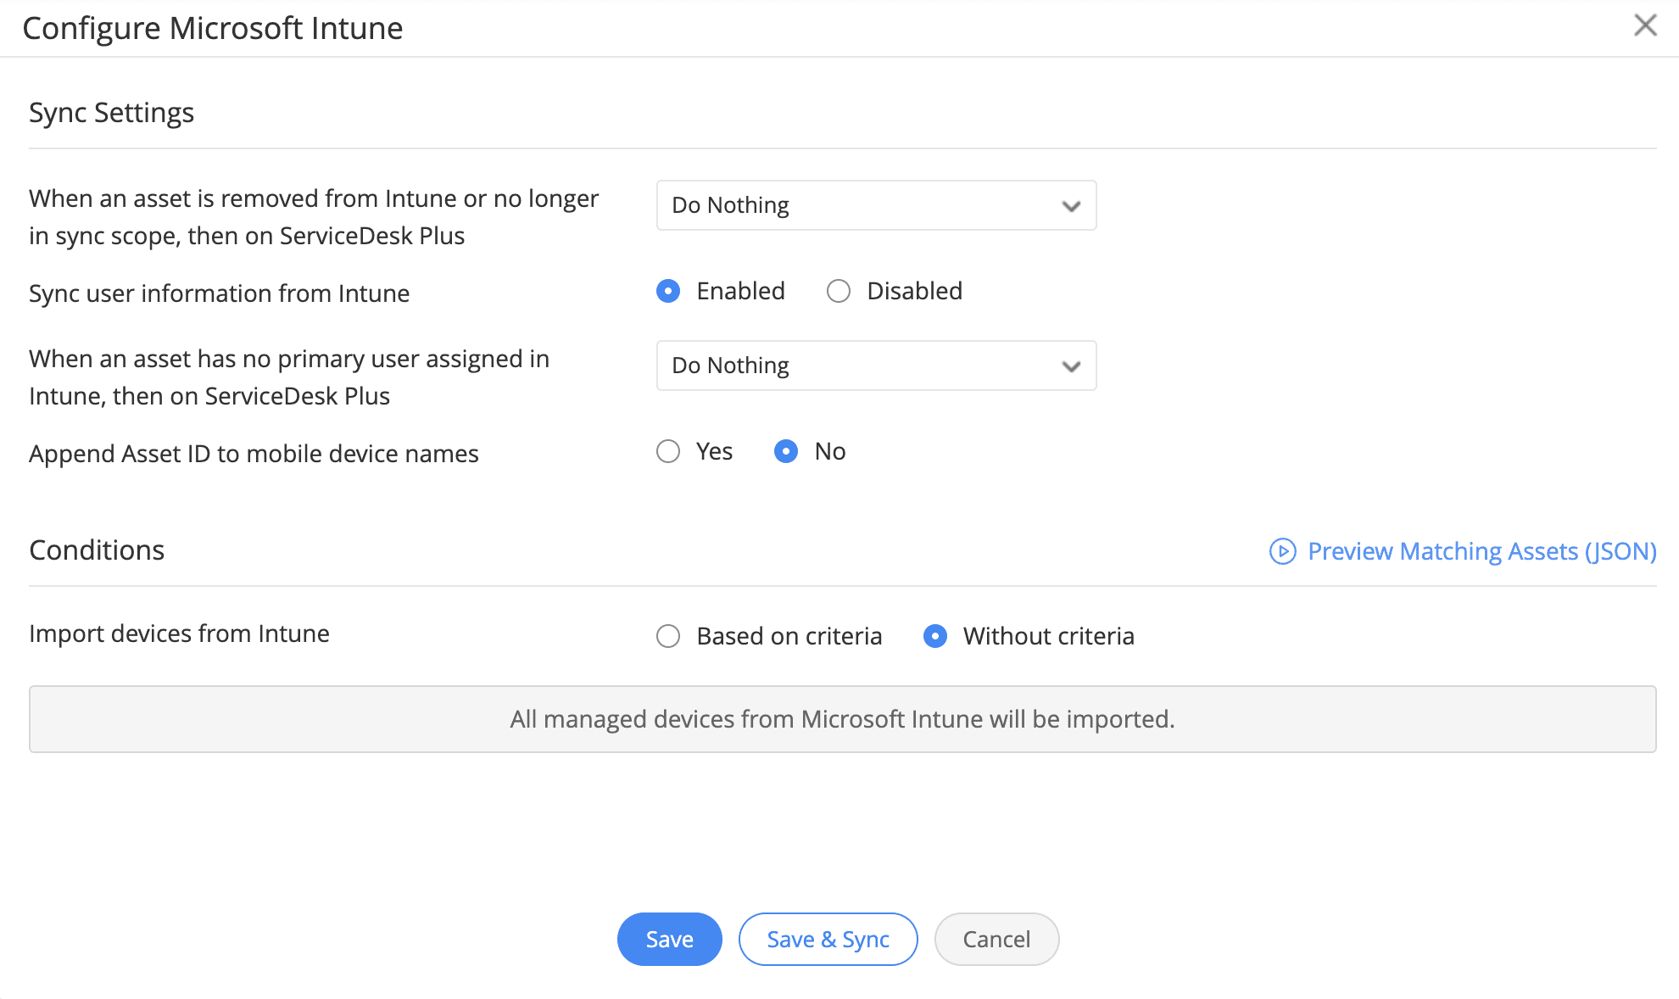Choose Yes to append Asset ID
1679x999 pixels.
point(668,451)
